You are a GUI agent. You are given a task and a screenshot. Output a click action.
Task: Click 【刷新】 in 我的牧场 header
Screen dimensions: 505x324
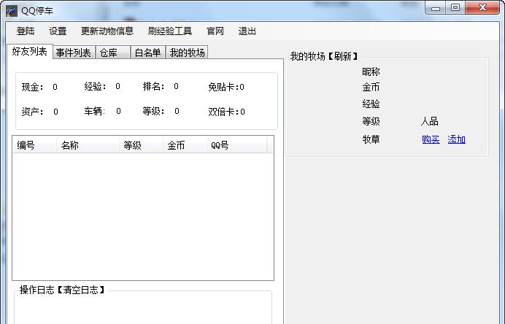(x=343, y=56)
